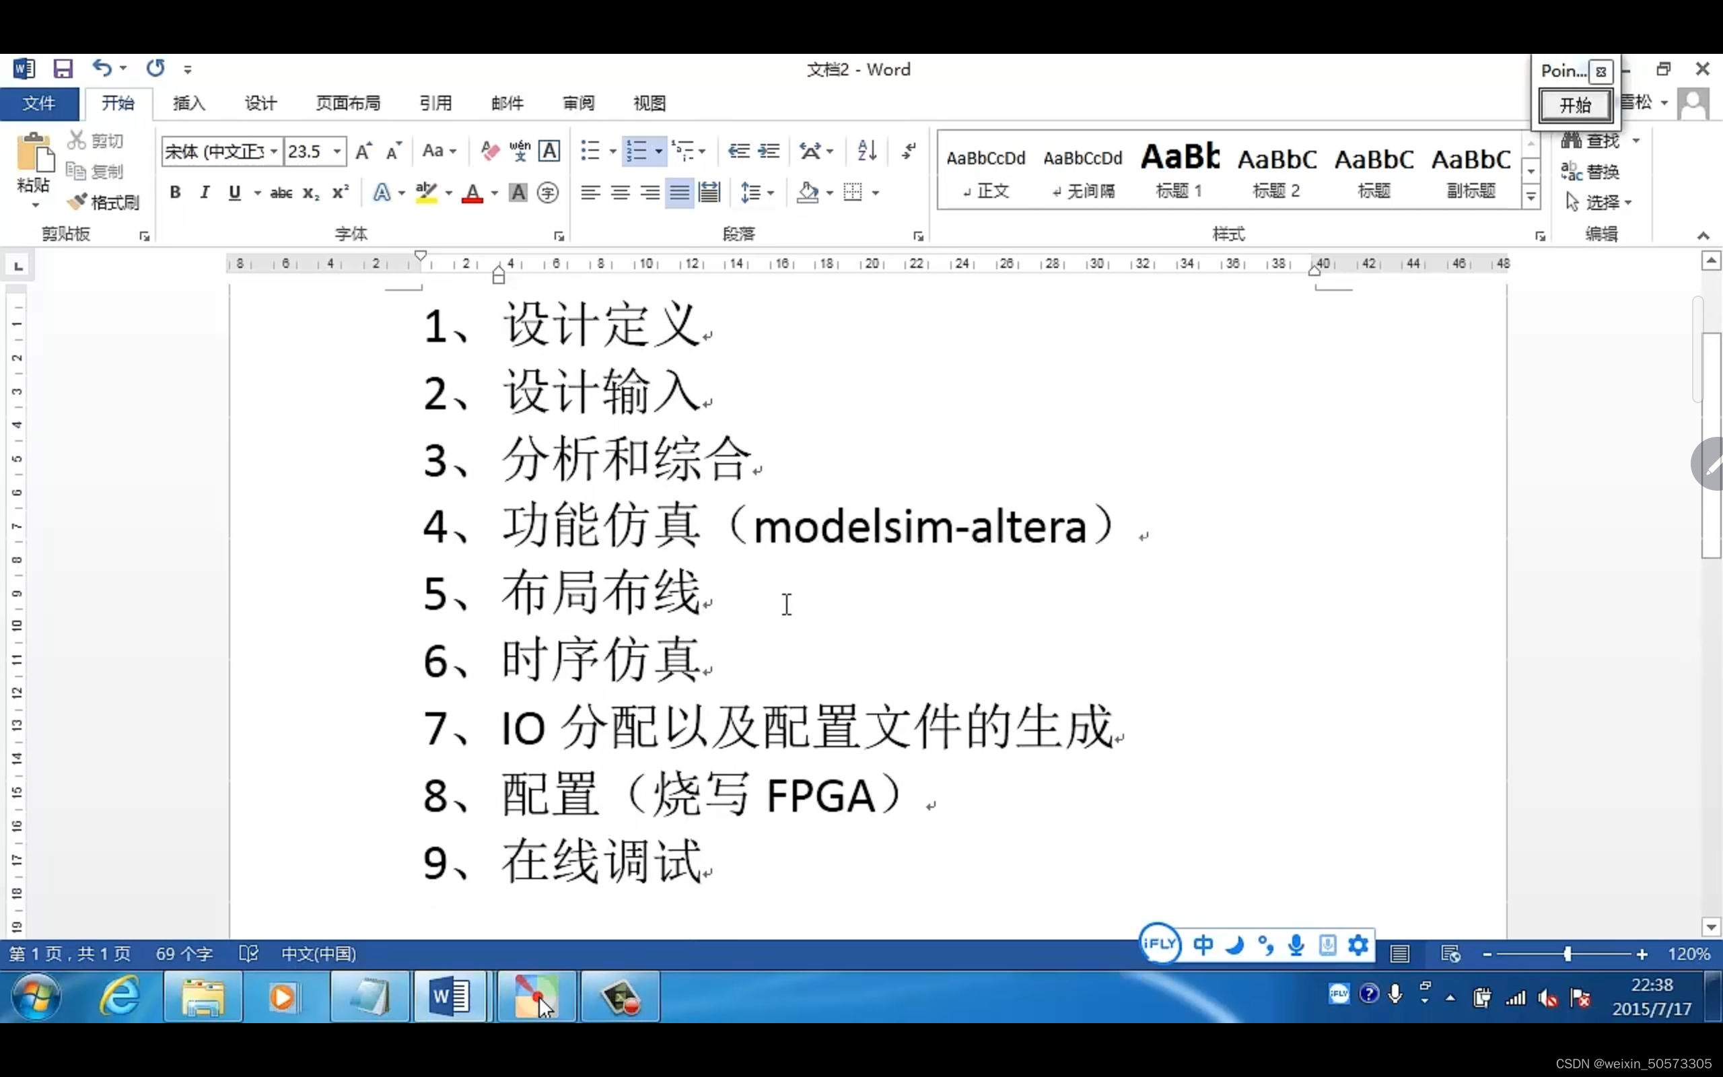
Task: Click the Redo/Repeat icon
Action: pos(155,69)
